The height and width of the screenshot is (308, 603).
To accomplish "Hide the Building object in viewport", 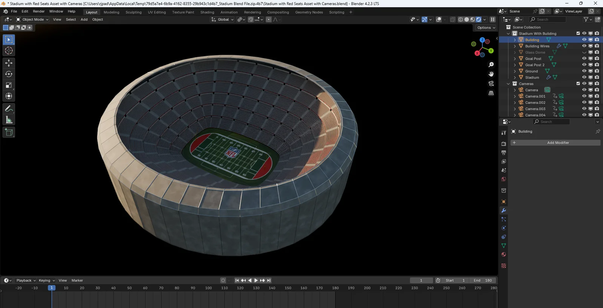I will (584, 40).
